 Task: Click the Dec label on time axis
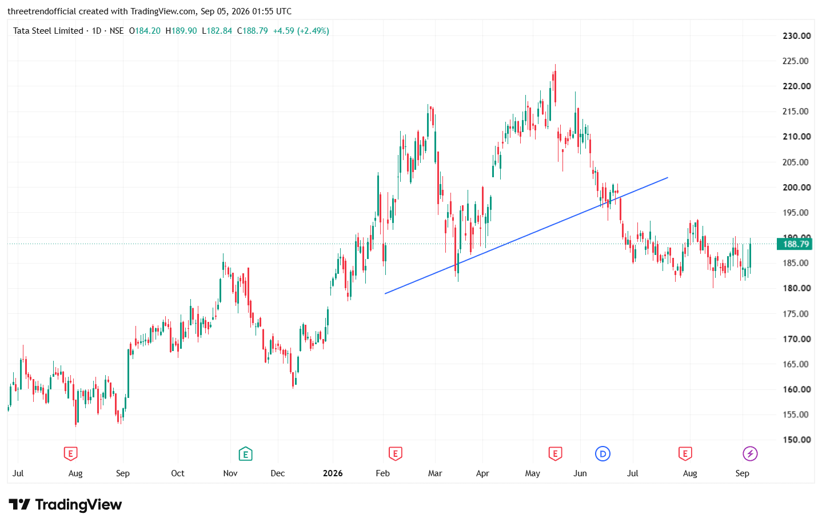tap(278, 473)
